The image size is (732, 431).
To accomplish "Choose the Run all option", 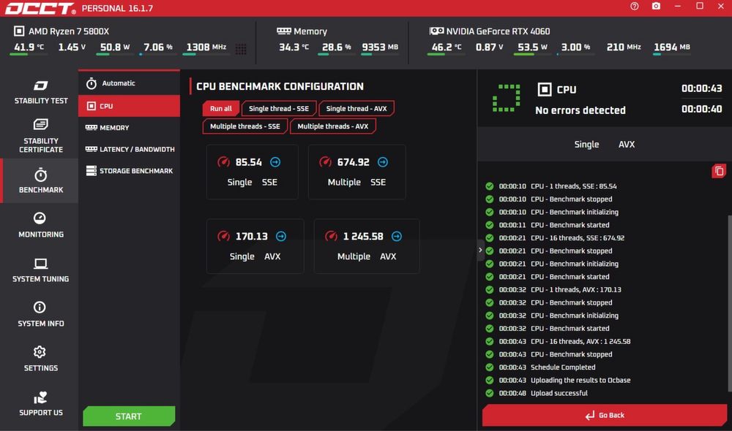I will click(x=221, y=109).
